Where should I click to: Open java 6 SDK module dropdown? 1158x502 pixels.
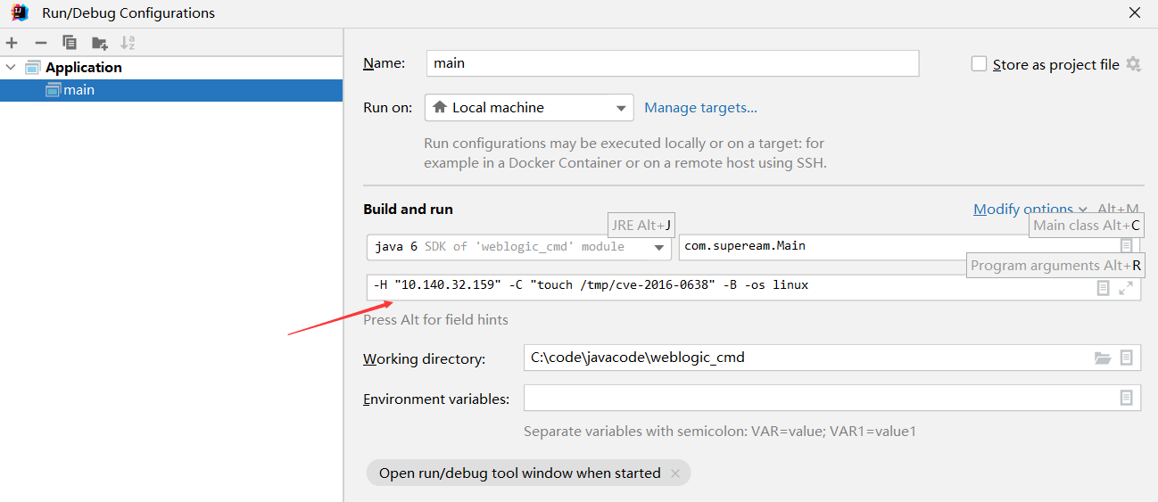[519, 247]
